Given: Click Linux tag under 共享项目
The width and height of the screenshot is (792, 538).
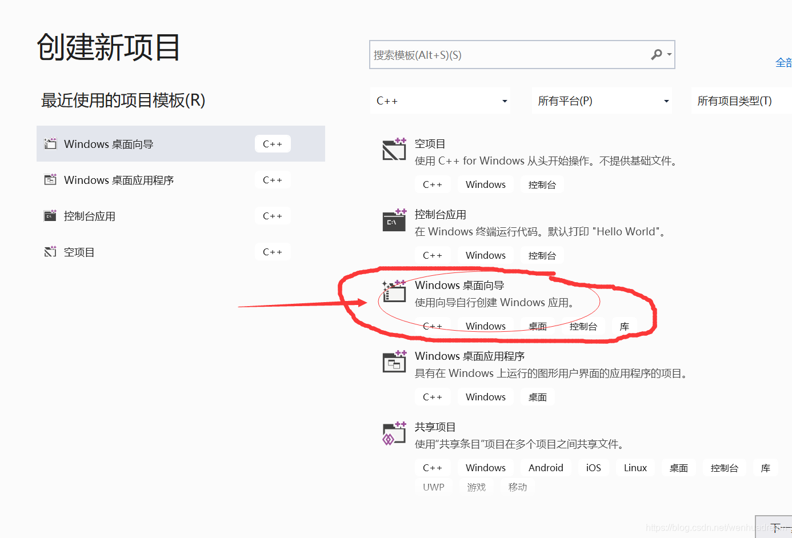Looking at the screenshot, I should 635,468.
